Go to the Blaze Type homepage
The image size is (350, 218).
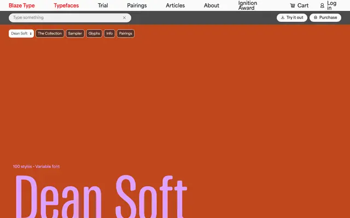tap(22, 5)
